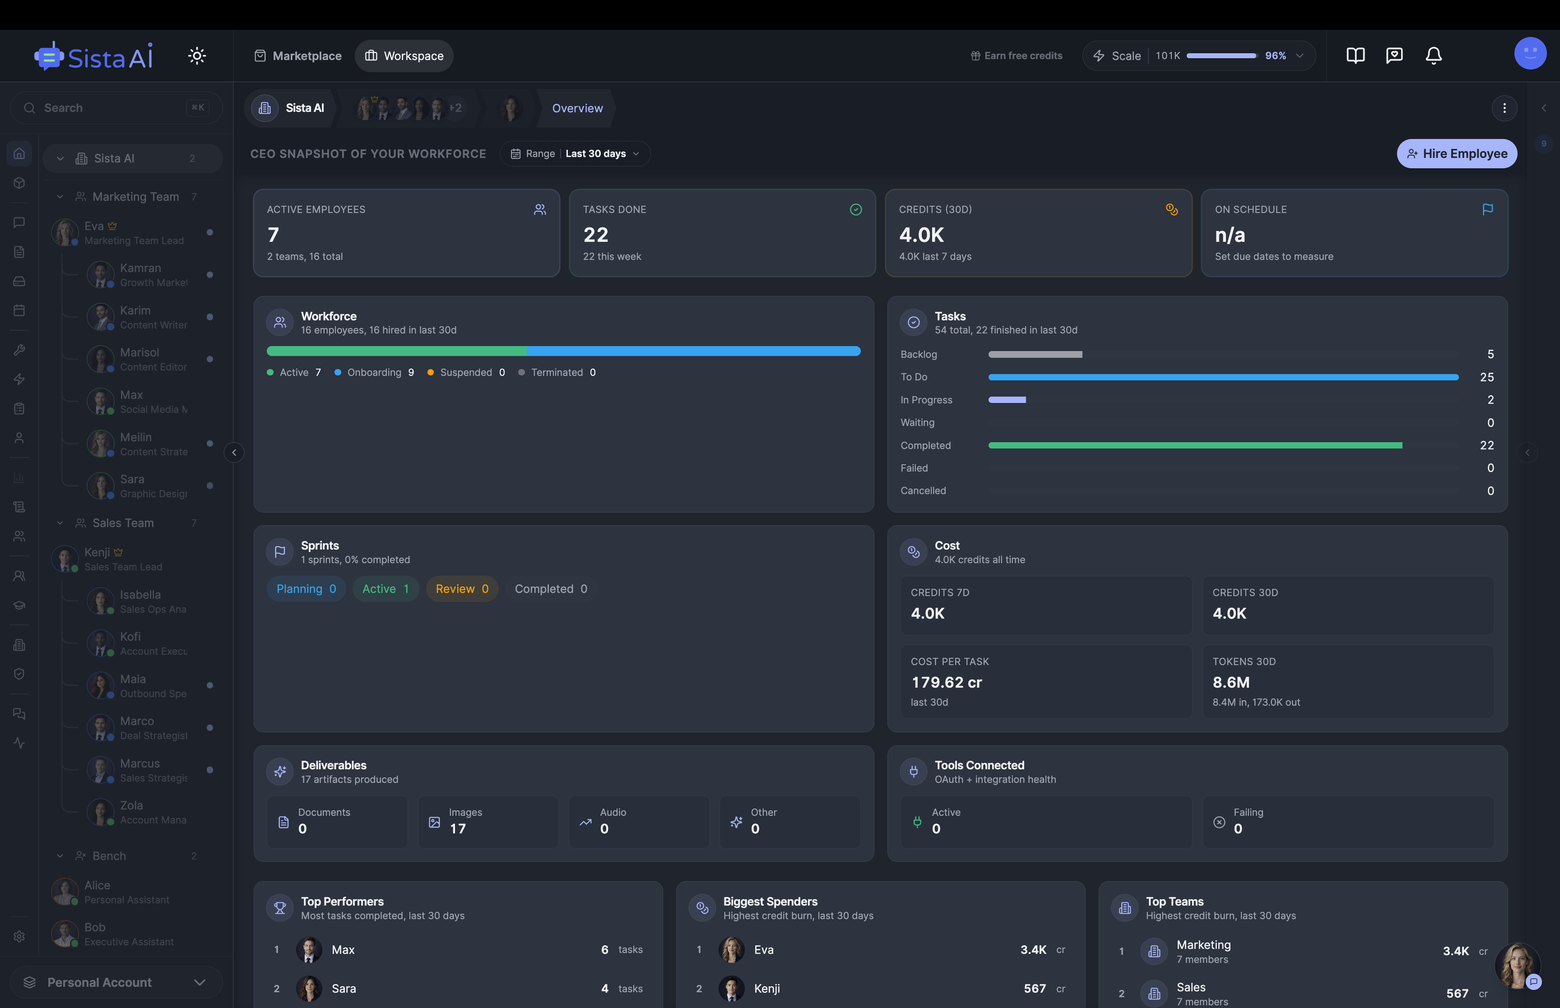Click the Hire Employee button
Screen dimensions: 1560x1008
1457,154
